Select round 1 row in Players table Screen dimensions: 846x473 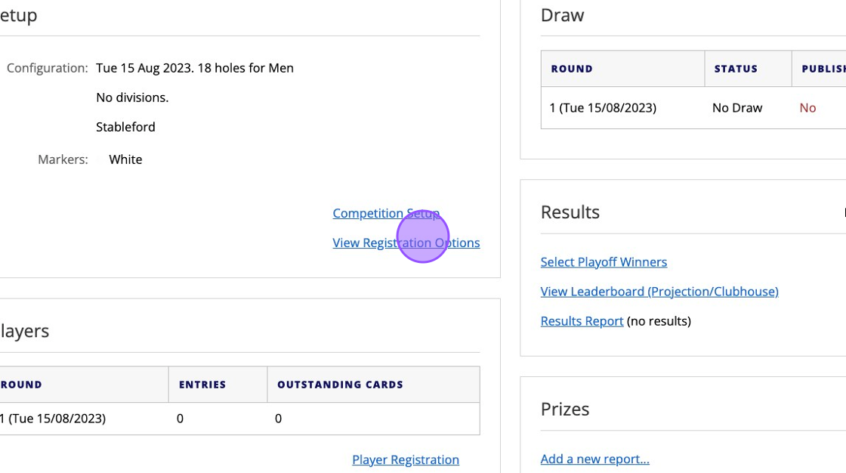[x=239, y=419]
